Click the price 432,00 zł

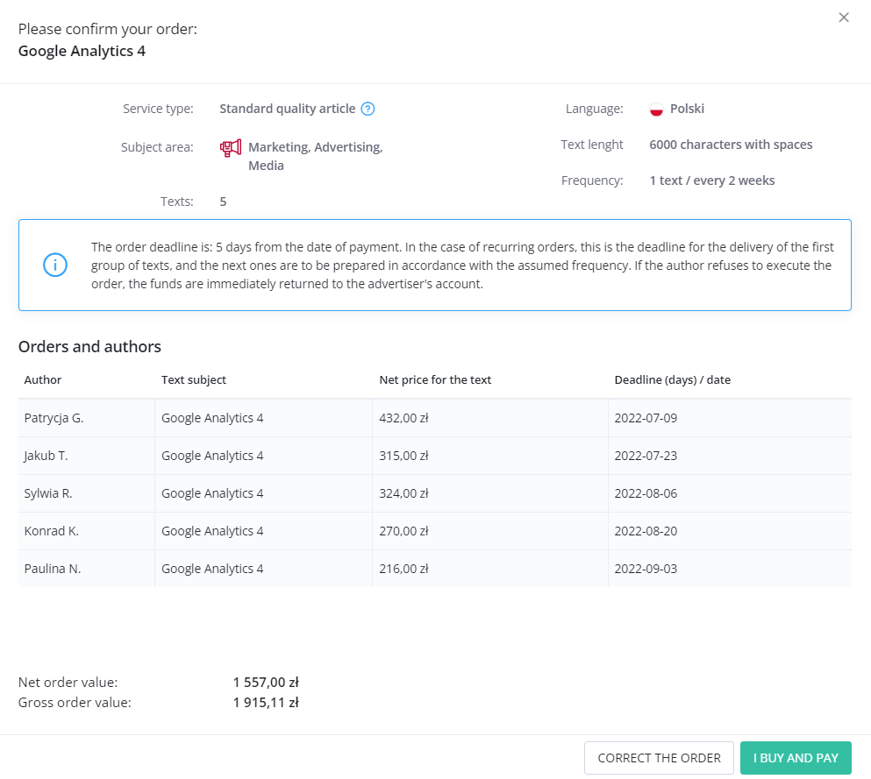(403, 418)
